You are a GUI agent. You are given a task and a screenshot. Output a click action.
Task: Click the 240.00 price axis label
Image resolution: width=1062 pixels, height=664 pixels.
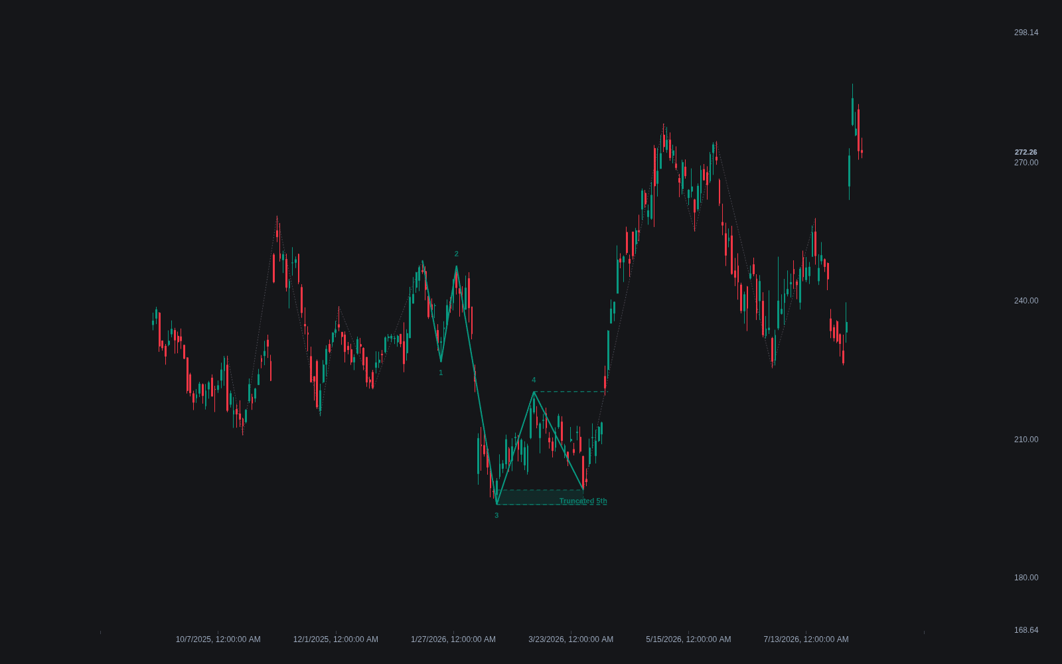point(1025,301)
